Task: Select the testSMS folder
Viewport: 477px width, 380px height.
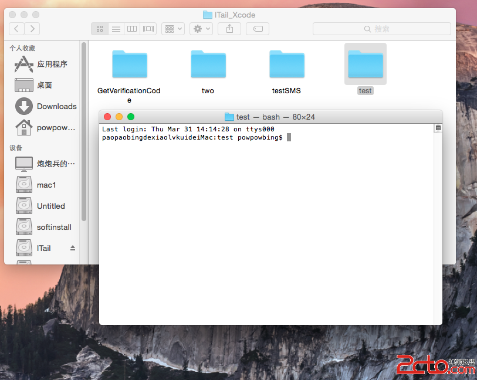Action: coord(286,64)
